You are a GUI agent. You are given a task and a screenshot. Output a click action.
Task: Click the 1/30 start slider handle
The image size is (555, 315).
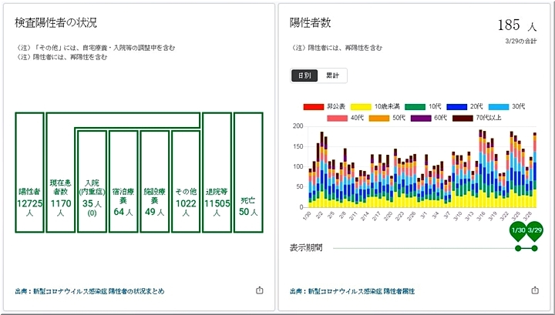[518, 232]
